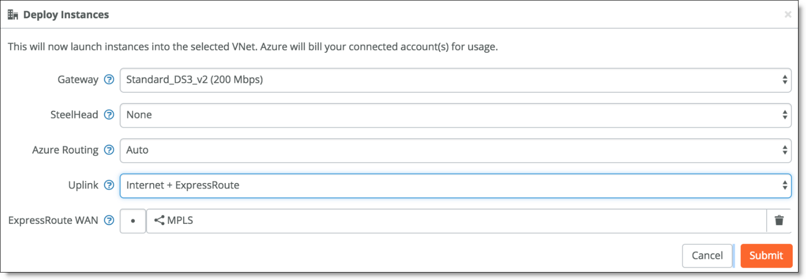Image resolution: width=806 pixels, height=280 pixels.
Task: Click the help icon next to SteelHead
Action: pos(109,115)
